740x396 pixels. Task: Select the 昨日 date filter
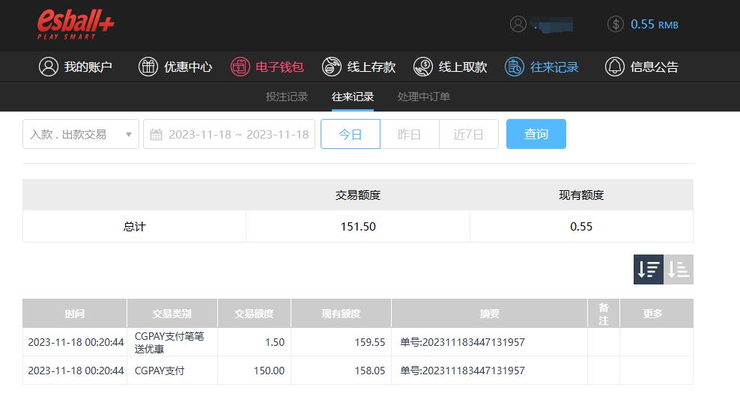click(409, 134)
